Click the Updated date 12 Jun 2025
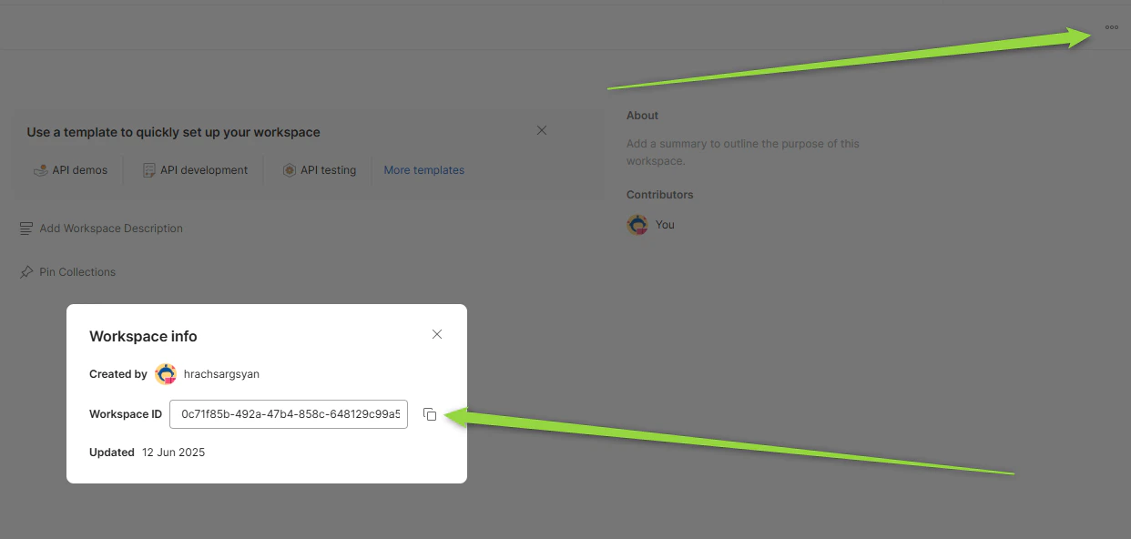This screenshot has width=1131, height=539. [173, 452]
